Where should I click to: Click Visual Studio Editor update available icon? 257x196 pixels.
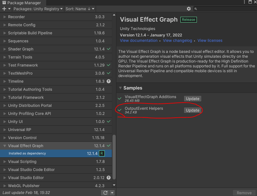pyautogui.click(x=109, y=178)
